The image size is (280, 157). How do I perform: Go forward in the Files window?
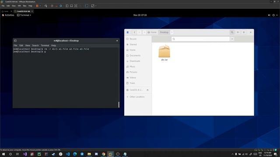(139, 32)
